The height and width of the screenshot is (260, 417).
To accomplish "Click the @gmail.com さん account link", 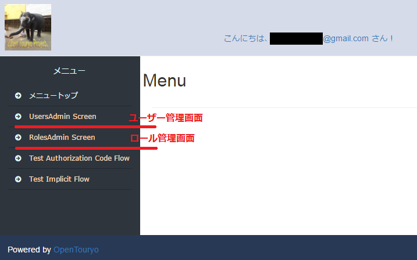I will [358, 38].
